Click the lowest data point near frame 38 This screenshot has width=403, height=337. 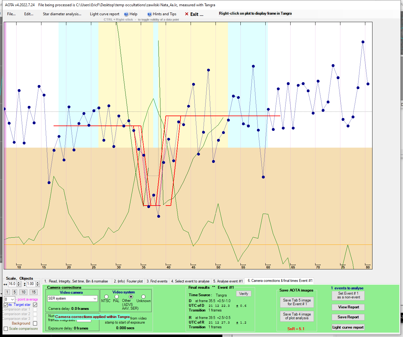pyautogui.click(x=159, y=216)
